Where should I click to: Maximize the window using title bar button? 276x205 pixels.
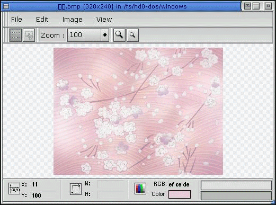[256, 6]
